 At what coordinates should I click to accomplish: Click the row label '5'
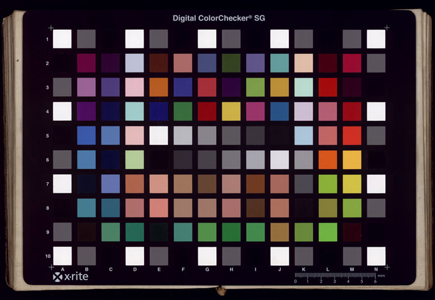[47, 136]
